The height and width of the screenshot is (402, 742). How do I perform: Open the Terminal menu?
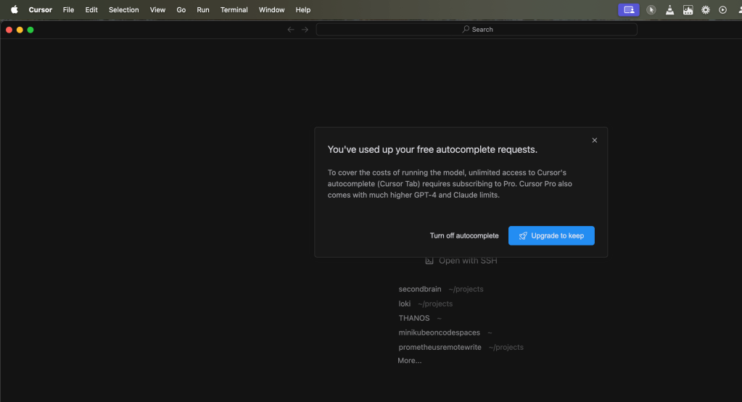(234, 9)
